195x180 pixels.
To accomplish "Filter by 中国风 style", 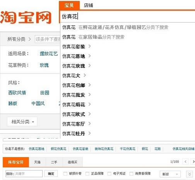I will point(38,103).
